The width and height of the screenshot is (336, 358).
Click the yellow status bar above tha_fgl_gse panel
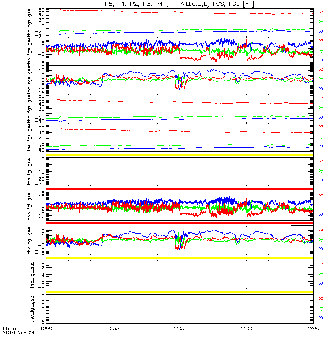[180, 155]
